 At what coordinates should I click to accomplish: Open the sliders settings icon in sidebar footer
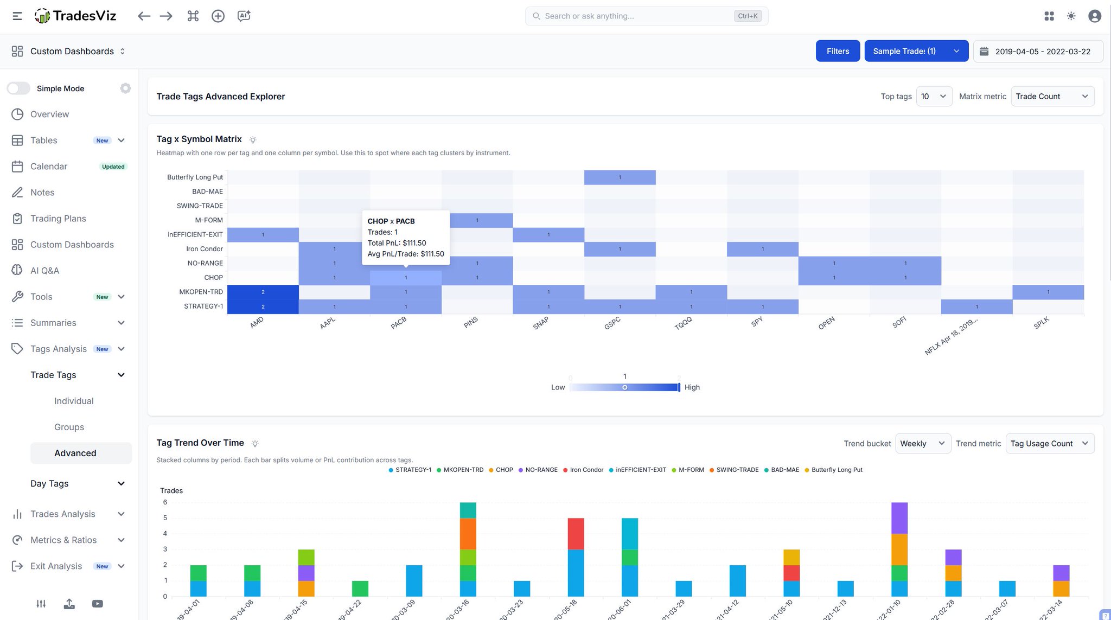tap(41, 604)
